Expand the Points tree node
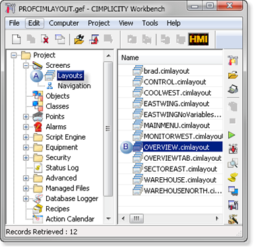 click(x=26, y=117)
